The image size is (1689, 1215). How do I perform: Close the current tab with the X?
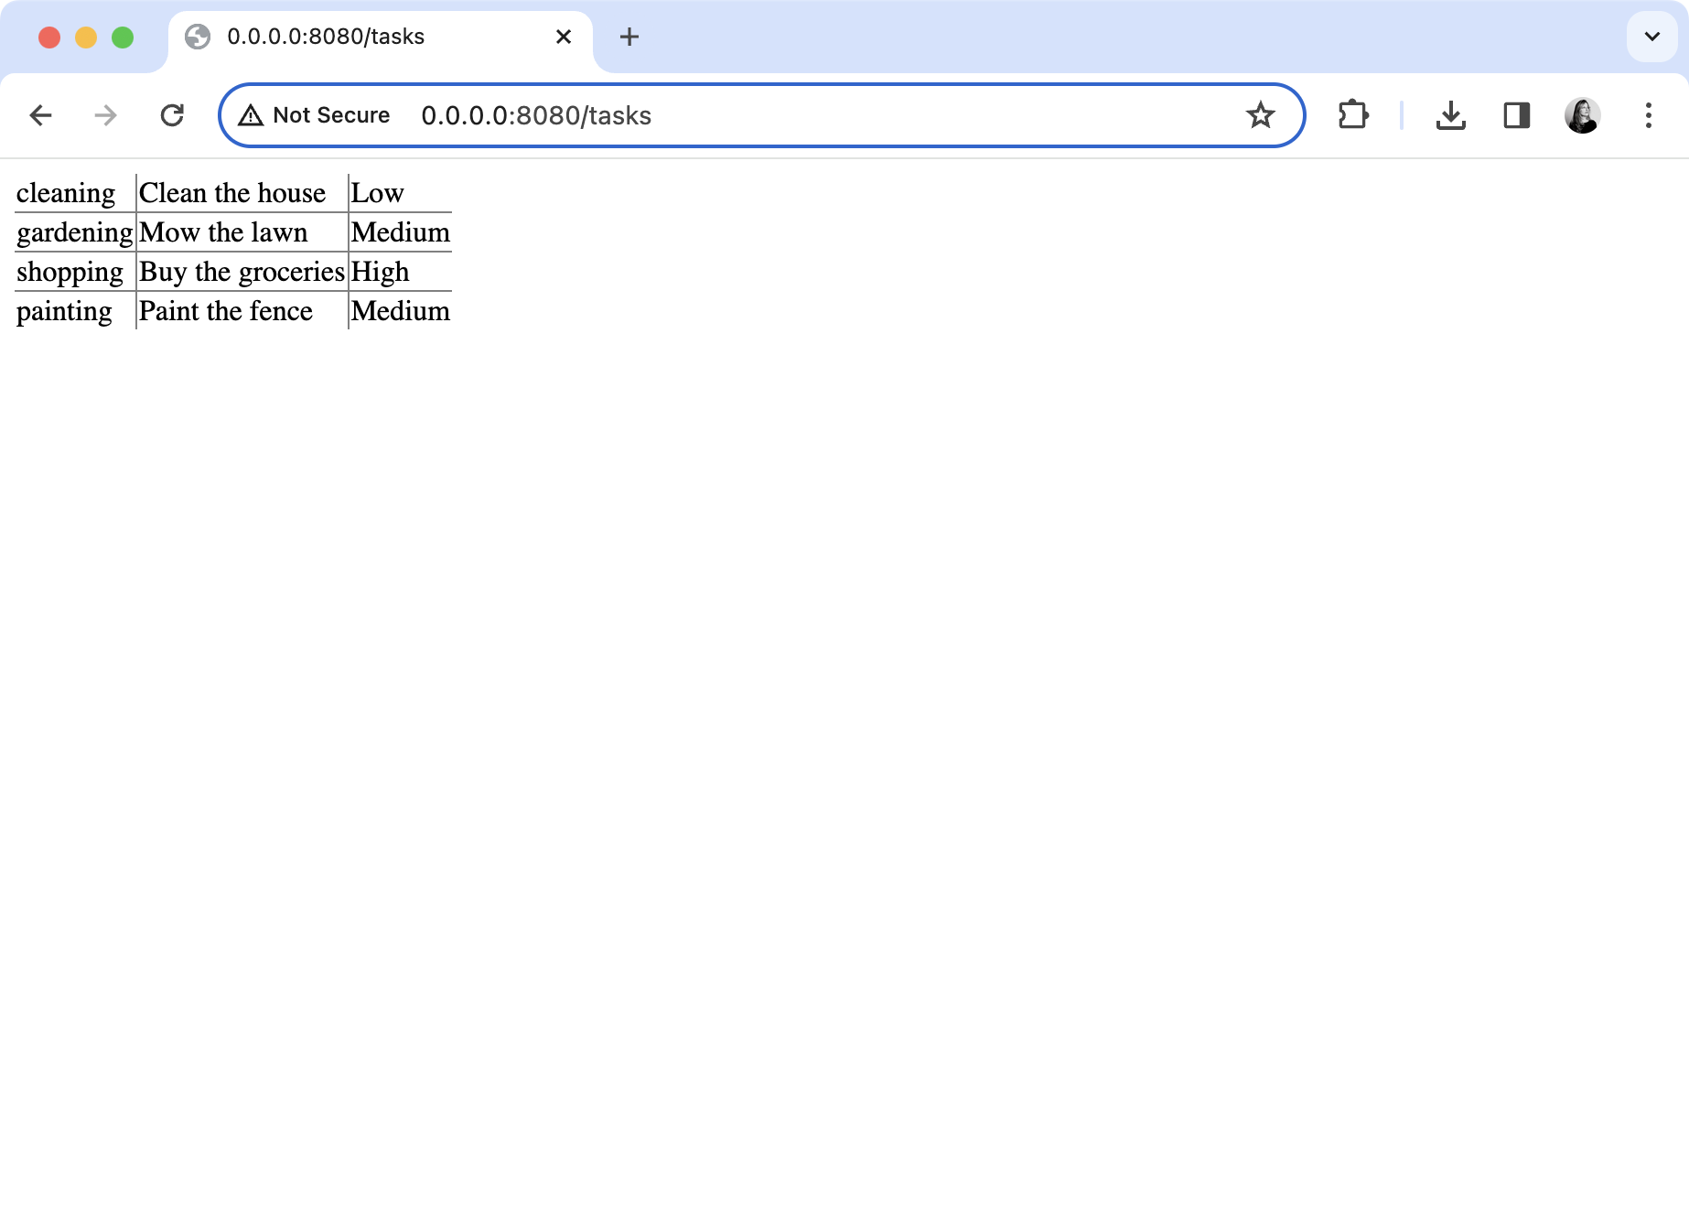[x=562, y=37]
